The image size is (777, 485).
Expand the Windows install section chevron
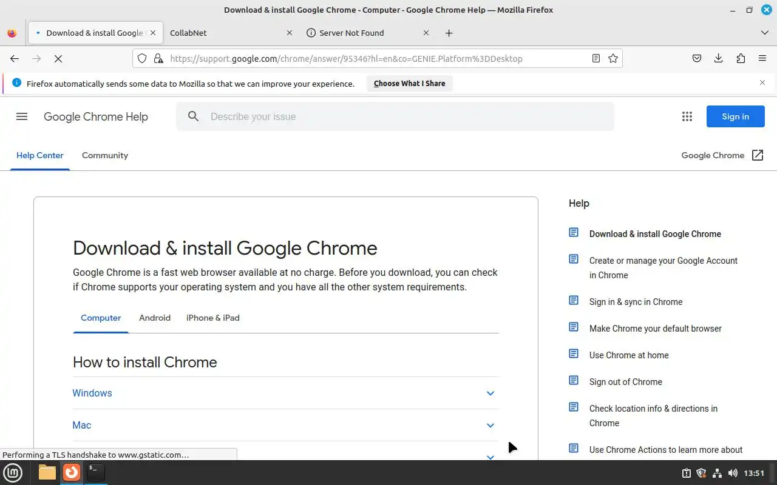pos(490,393)
